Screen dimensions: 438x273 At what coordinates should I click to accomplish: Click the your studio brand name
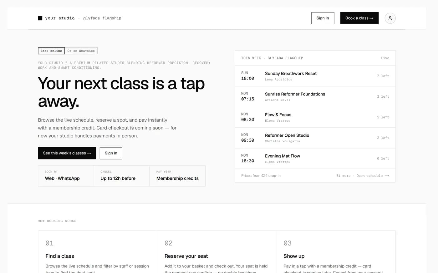60,18
